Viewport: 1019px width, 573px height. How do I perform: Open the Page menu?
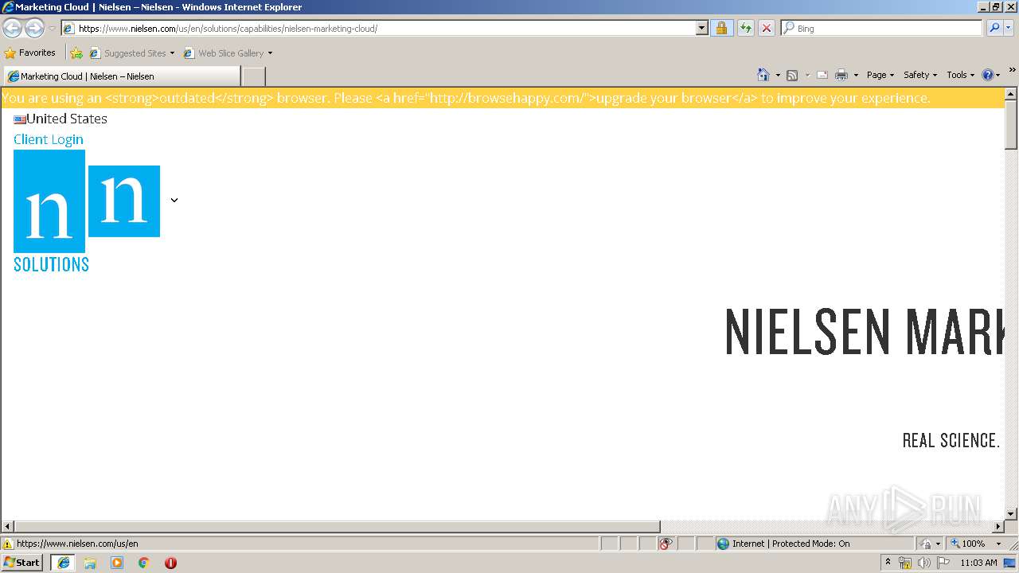point(880,75)
